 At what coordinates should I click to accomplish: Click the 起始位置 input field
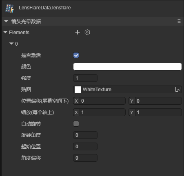click(85, 147)
